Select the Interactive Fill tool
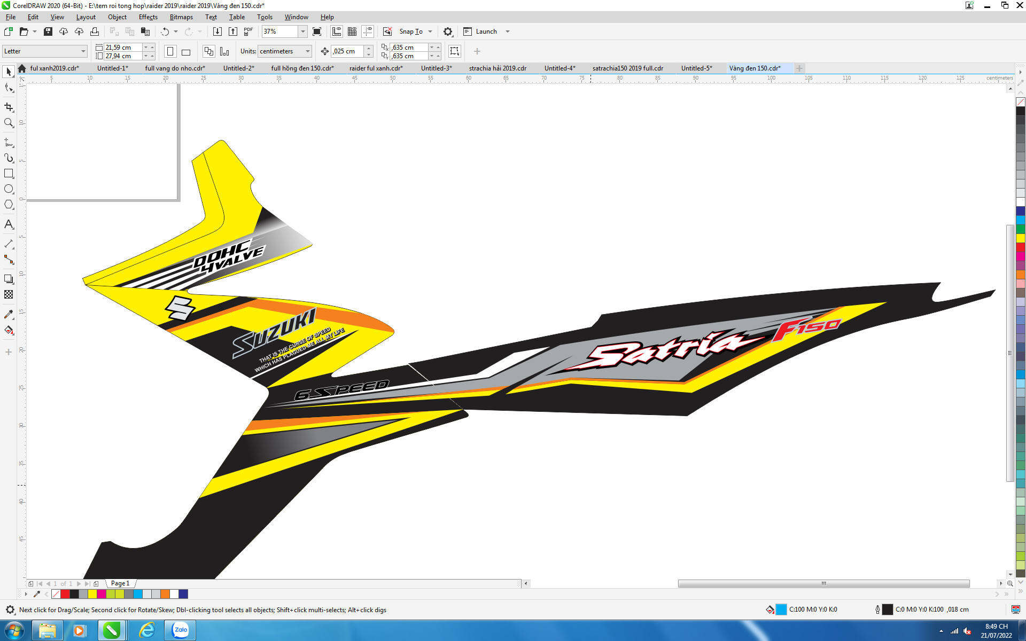Viewport: 1026px width, 641px height. coord(9,330)
